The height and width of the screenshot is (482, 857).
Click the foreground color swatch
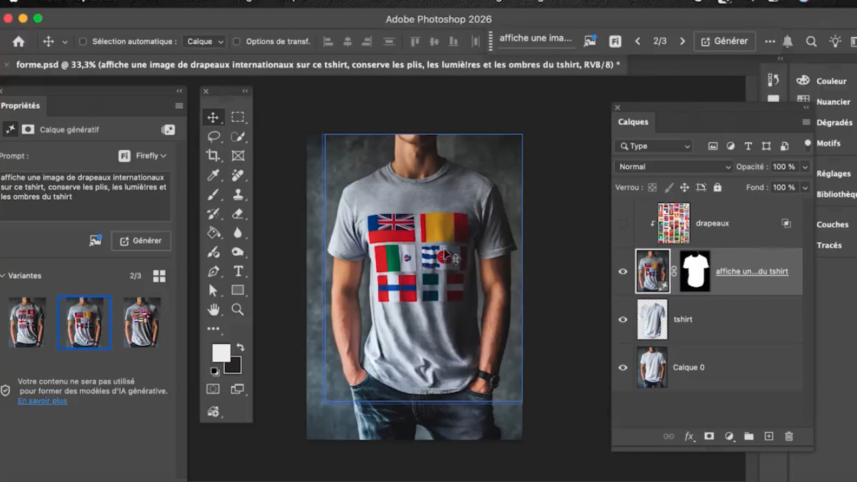point(221,352)
